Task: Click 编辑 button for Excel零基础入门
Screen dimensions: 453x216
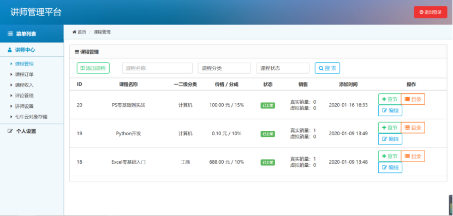Action: click(390, 167)
